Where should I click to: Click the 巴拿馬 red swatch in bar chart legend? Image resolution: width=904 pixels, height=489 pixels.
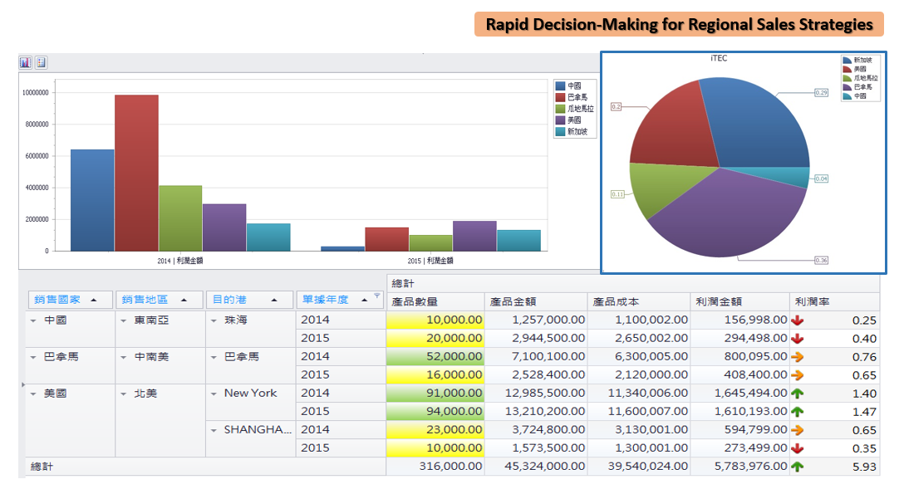(x=561, y=97)
